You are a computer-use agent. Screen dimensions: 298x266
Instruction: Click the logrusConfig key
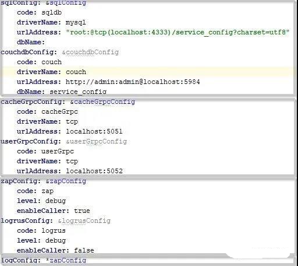click(x=27, y=221)
